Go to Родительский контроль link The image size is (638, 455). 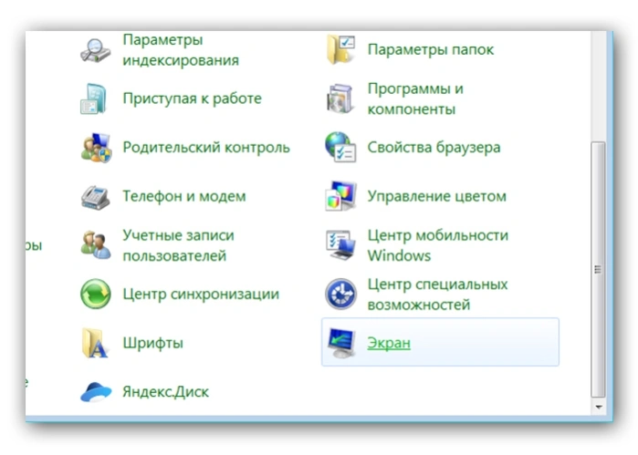point(206,148)
